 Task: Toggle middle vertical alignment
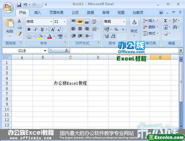(x=80, y=22)
